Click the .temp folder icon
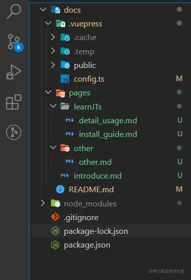 click(x=65, y=51)
